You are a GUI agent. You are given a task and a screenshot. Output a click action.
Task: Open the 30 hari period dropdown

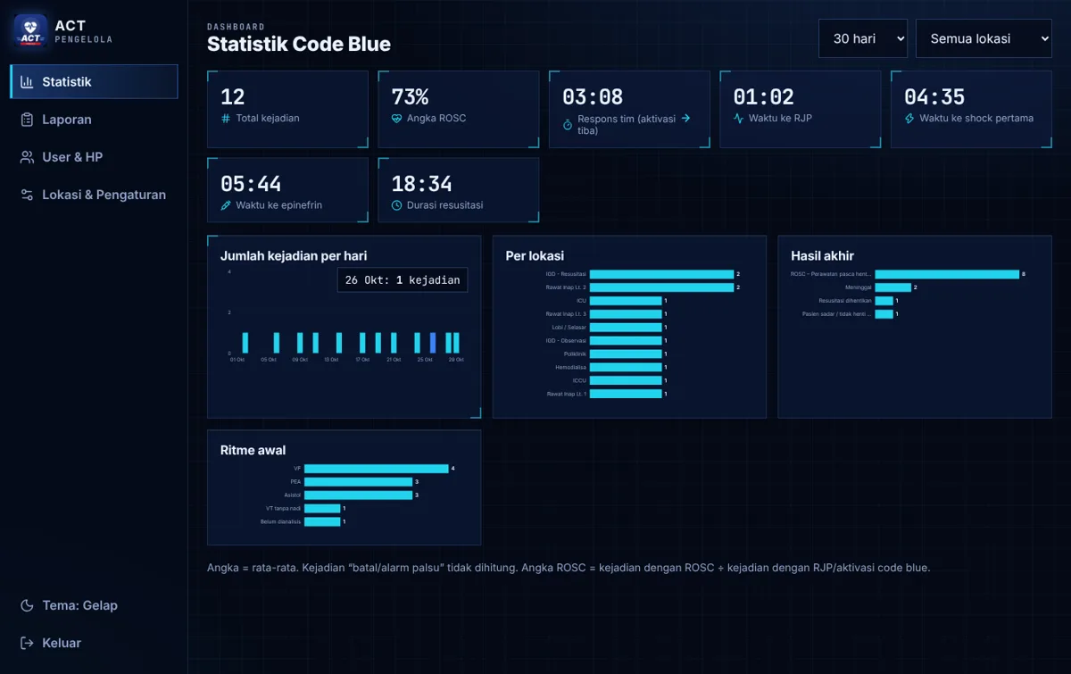(863, 39)
